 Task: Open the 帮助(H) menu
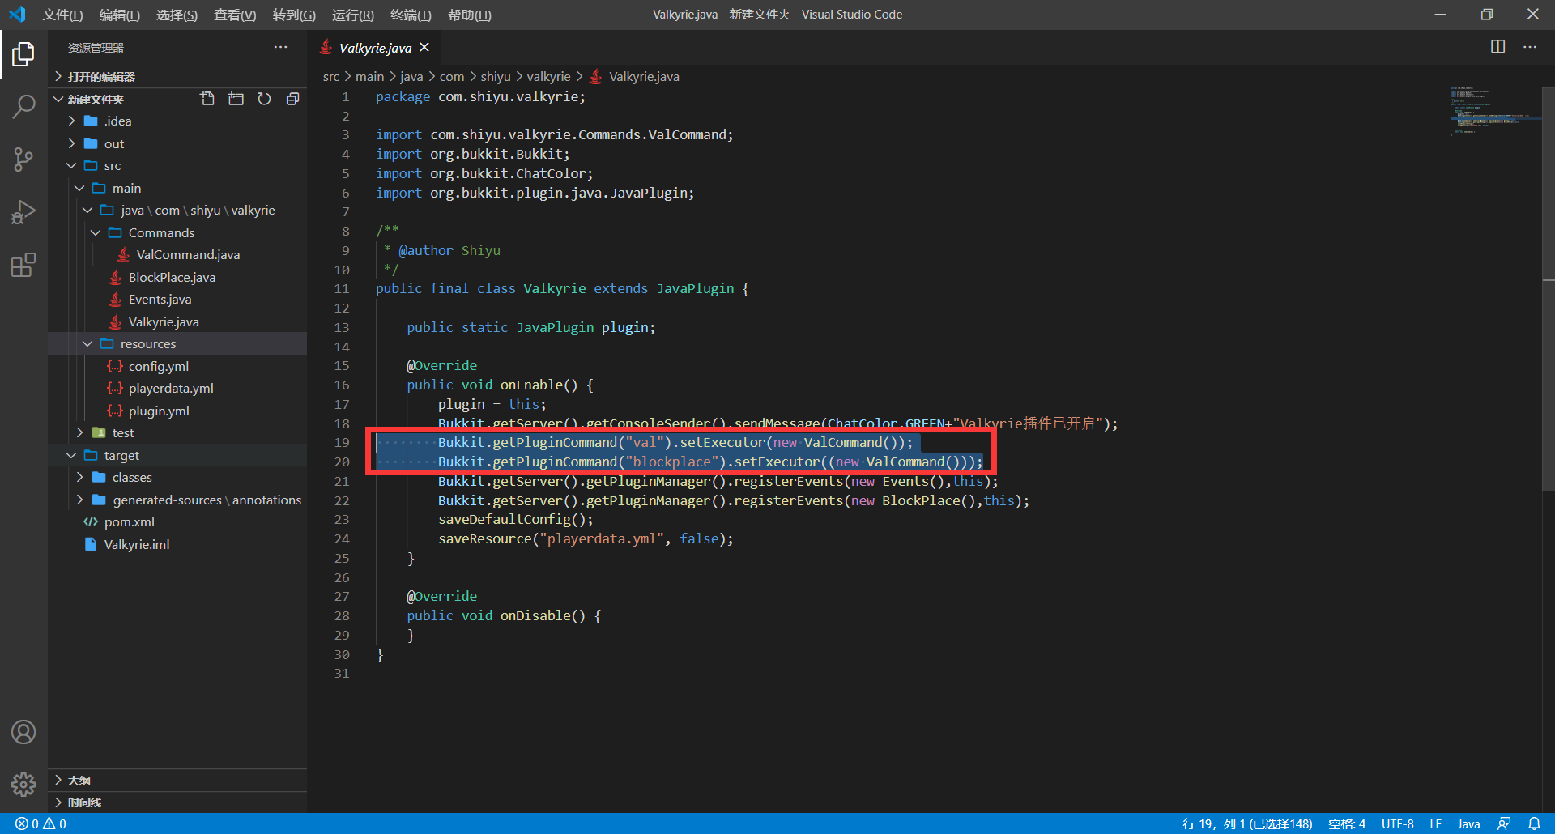(x=470, y=15)
